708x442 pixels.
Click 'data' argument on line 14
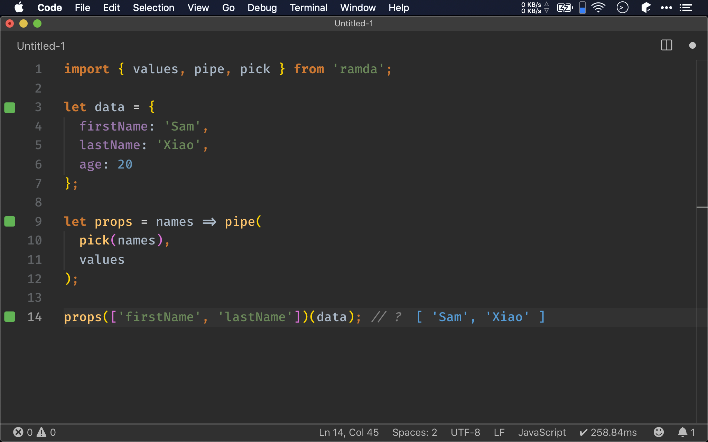click(332, 317)
